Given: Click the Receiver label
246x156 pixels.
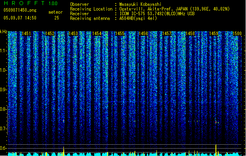Looking at the screenshot, I should [x=79, y=14].
